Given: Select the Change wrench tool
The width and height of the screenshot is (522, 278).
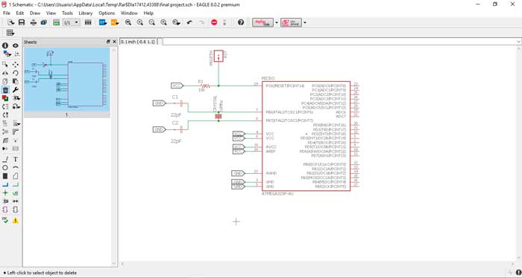Looking at the screenshot, I should coord(16,90).
